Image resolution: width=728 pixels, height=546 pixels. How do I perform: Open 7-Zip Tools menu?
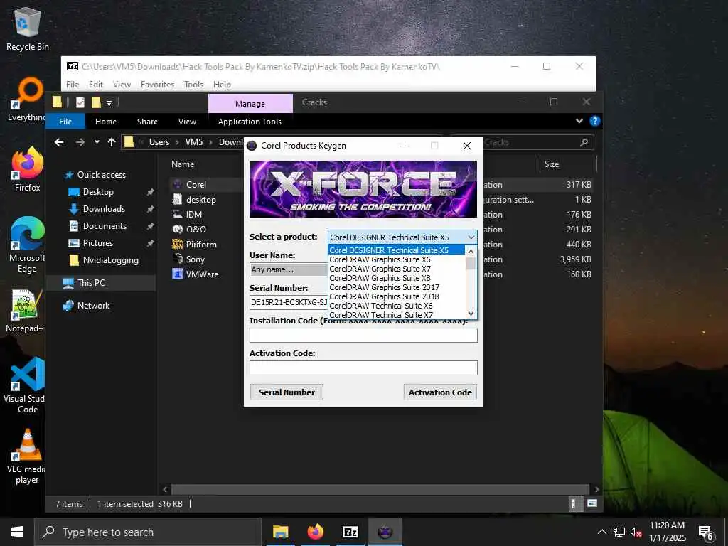pyautogui.click(x=193, y=85)
